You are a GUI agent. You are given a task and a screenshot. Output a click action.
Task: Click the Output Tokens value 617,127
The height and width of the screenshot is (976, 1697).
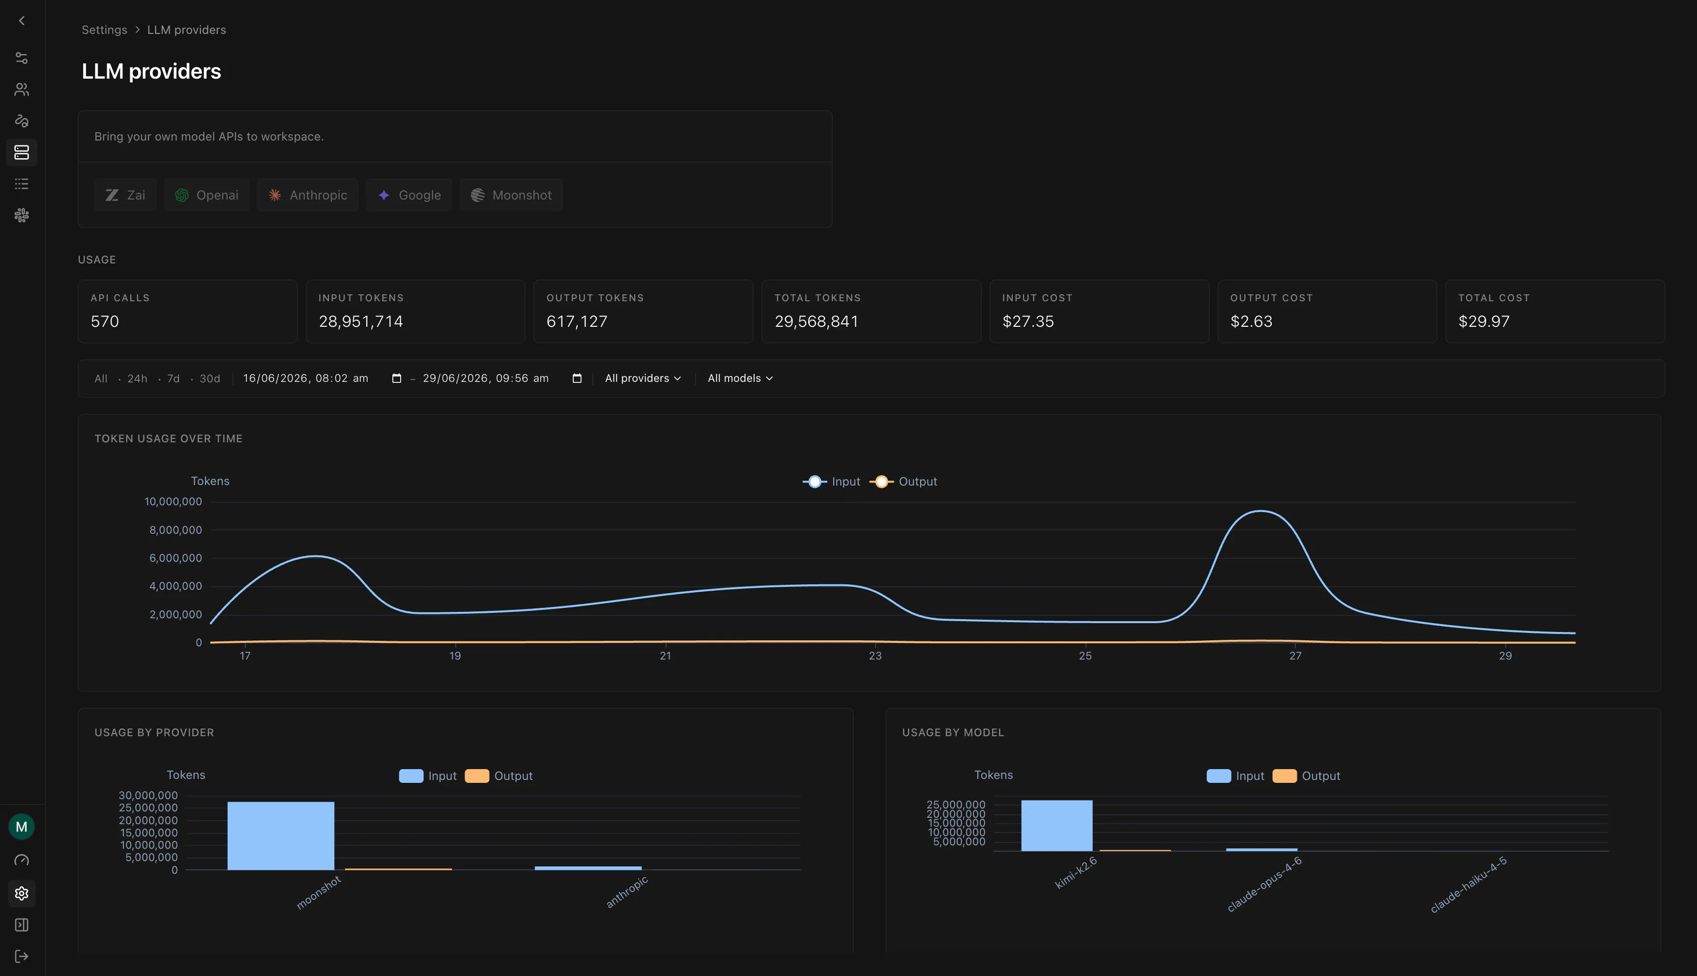tap(577, 321)
